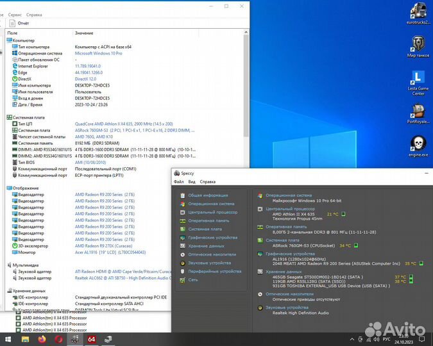The height and width of the screenshot is (346, 433).
Task: Open the Файл menu in Speccy
Action: (x=179, y=182)
